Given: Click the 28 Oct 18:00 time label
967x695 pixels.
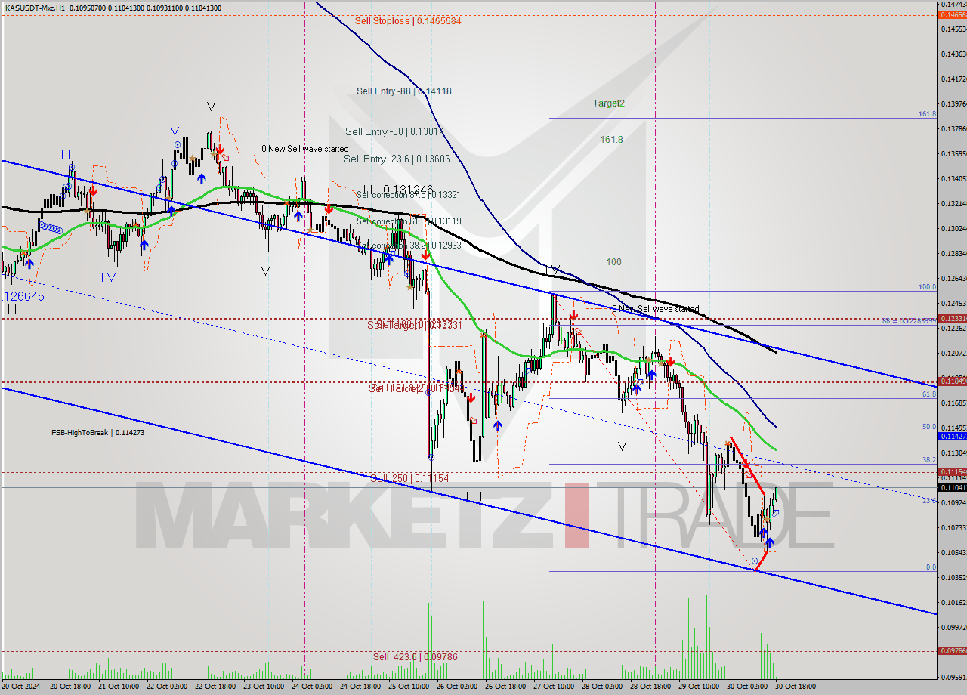Looking at the screenshot, I should pyautogui.click(x=651, y=686).
